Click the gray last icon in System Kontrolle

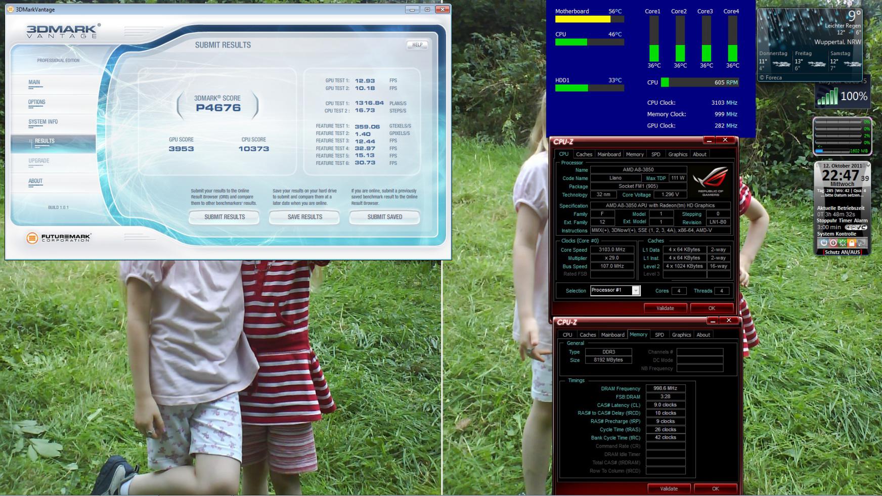pos(861,243)
